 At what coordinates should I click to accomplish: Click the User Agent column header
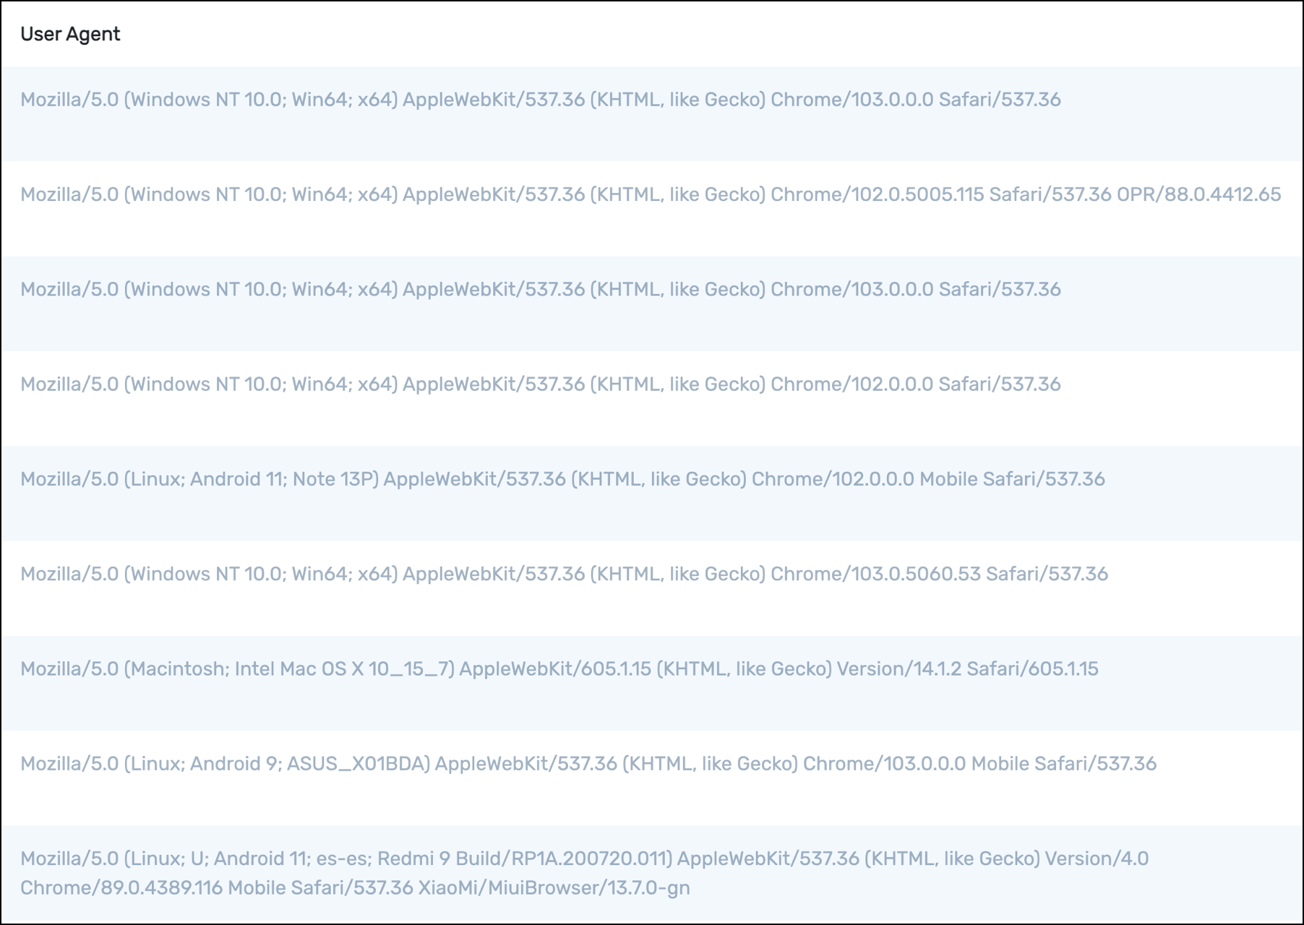click(x=70, y=34)
